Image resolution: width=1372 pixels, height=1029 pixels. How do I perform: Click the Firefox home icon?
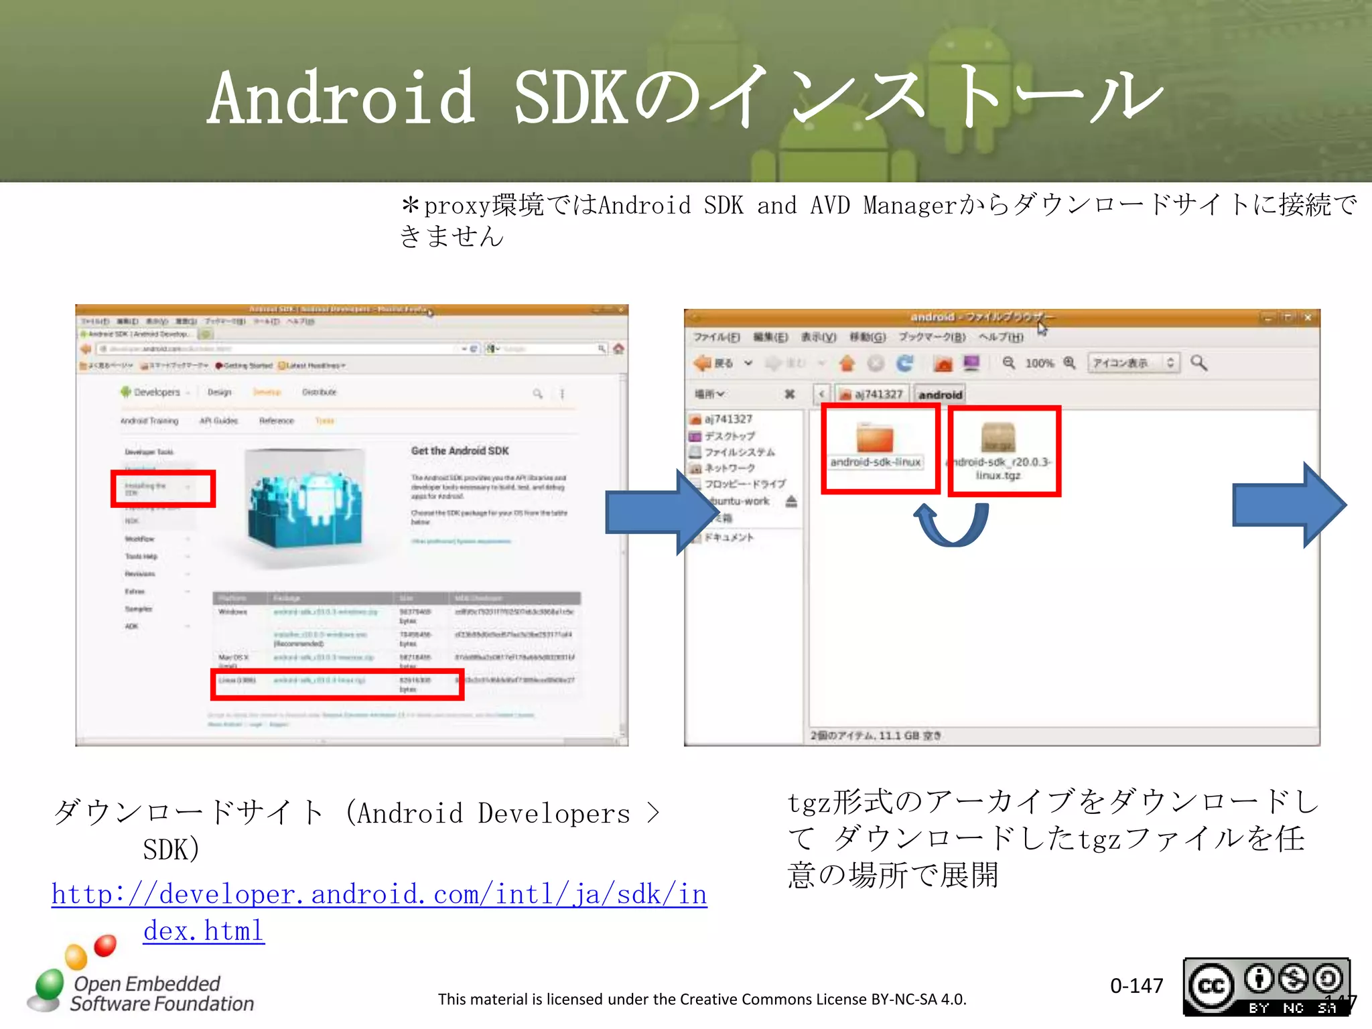click(x=619, y=348)
